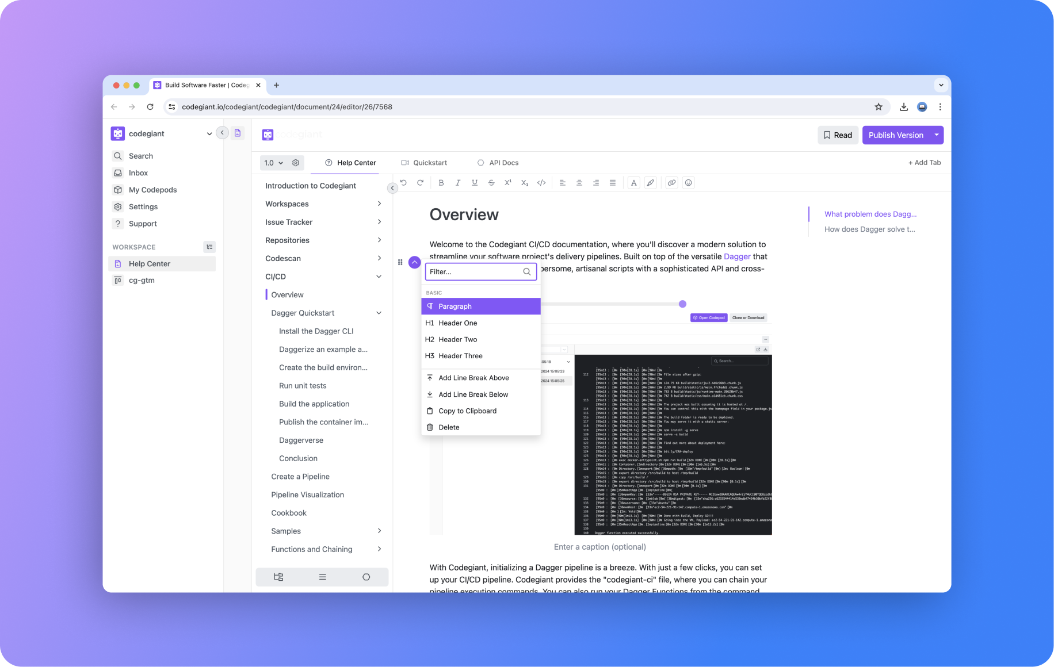Expand the Codescan section

(x=379, y=258)
